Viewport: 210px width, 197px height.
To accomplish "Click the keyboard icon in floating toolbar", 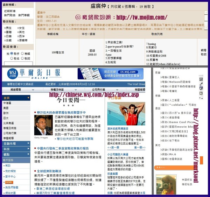I will coord(201,79).
